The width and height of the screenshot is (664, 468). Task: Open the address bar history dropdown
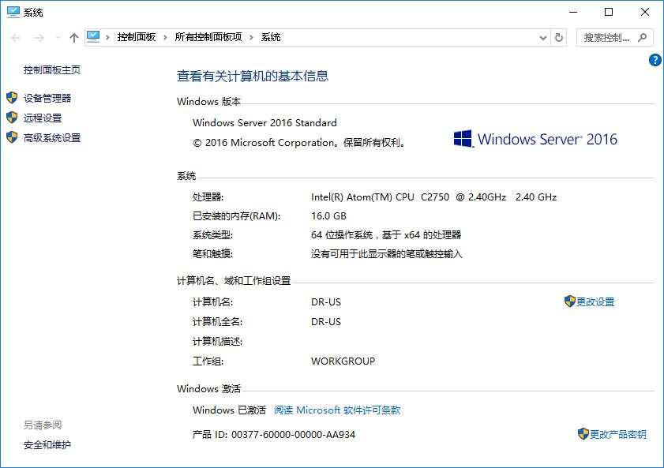coord(543,38)
